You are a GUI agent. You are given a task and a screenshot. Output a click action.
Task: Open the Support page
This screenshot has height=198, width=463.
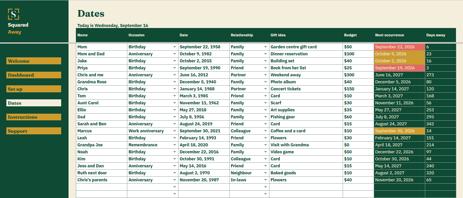point(34,131)
